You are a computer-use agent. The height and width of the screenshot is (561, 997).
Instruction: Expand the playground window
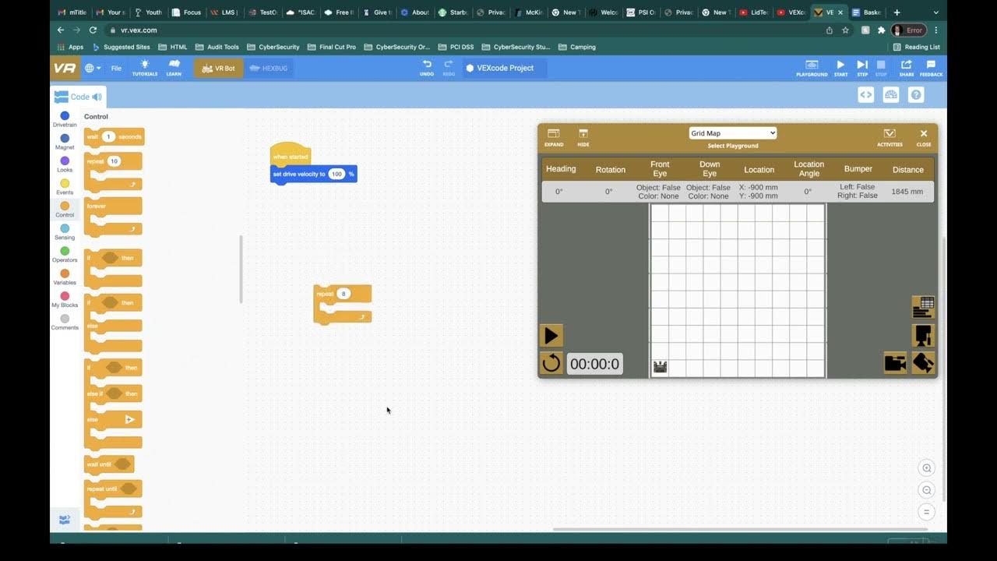point(554,137)
